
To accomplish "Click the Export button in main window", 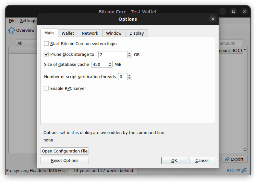I will tap(235, 159).
